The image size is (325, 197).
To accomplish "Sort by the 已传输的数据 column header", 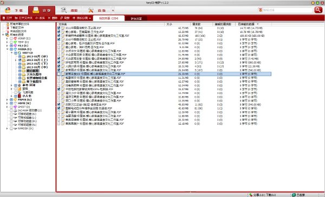I will point(253,24).
